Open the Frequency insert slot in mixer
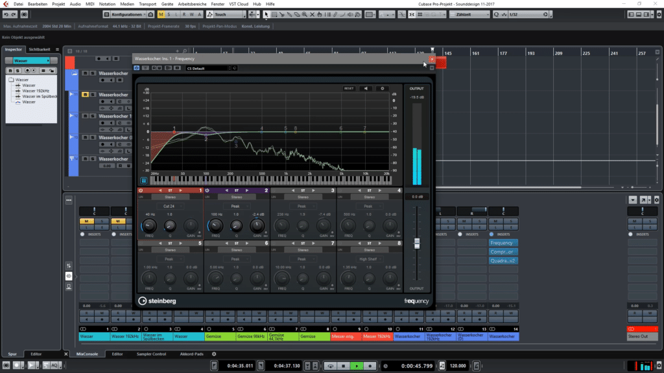The image size is (664, 373). pyautogui.click(x=503, y=243)
